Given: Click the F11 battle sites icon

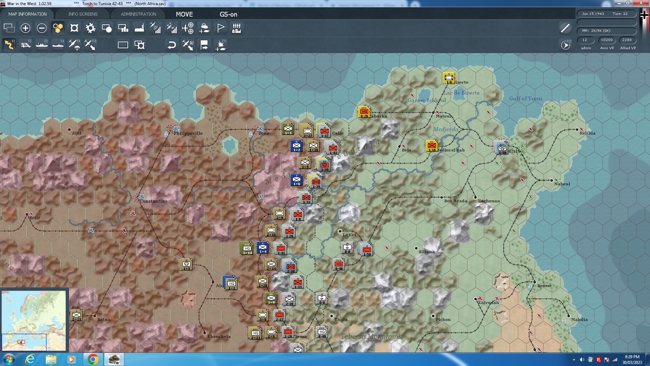Looking at the screenshot, I should pyautogui.click(x=221, y=45).
